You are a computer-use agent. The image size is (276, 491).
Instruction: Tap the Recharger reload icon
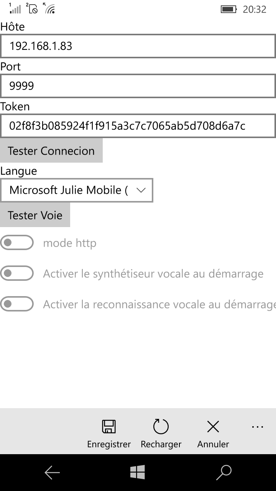(161, 427)
